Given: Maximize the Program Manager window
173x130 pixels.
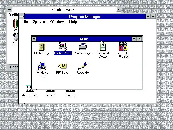Looking at the screenshot, I should tap(153, 17).
